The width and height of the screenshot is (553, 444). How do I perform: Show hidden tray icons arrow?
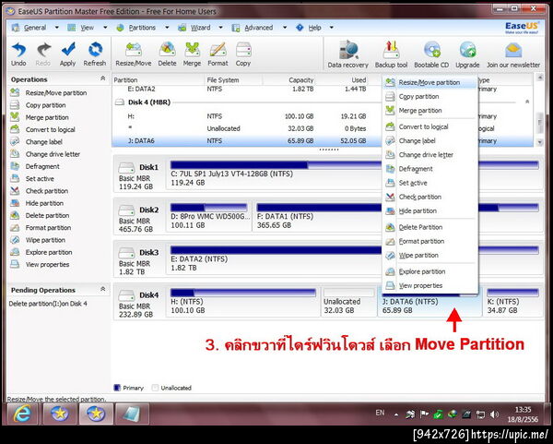(396, 415)
